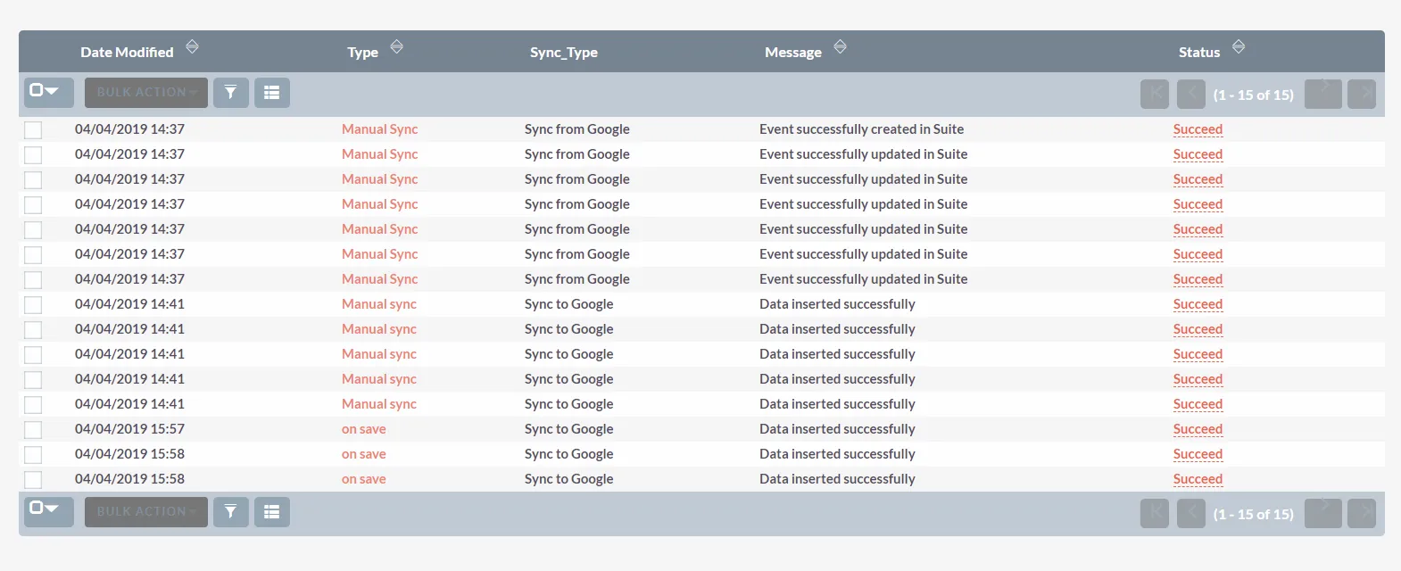Sort using the Status column sort icon
The image size is (1401, 571).
coord(1238,47)
